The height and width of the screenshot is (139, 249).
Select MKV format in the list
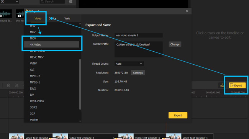click(33, 32)
